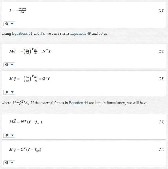The image size is (168, 169).
Task: Select the equation 52 formula Md = N^T f
Action: point(30,51)
